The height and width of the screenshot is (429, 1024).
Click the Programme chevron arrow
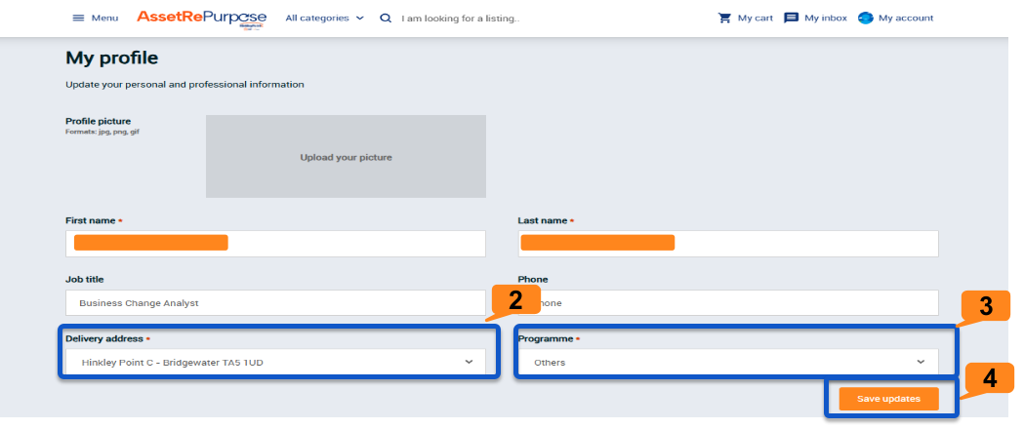tap(921, 362)
